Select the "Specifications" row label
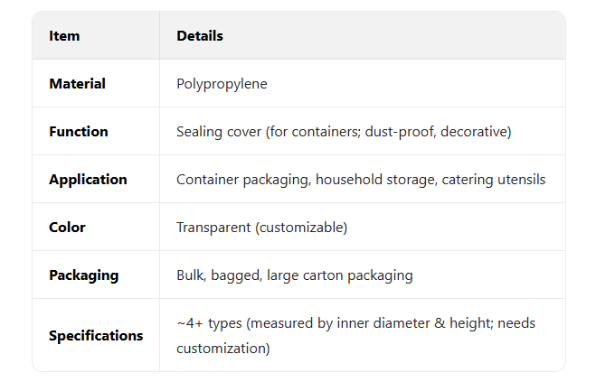 96,336
